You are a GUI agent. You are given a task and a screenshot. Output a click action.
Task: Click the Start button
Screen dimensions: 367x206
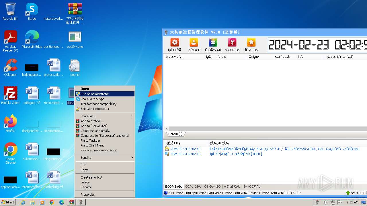[8, 202]
